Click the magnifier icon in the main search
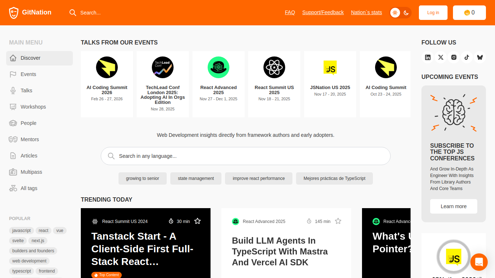495x278 pixels. (111, 156)
